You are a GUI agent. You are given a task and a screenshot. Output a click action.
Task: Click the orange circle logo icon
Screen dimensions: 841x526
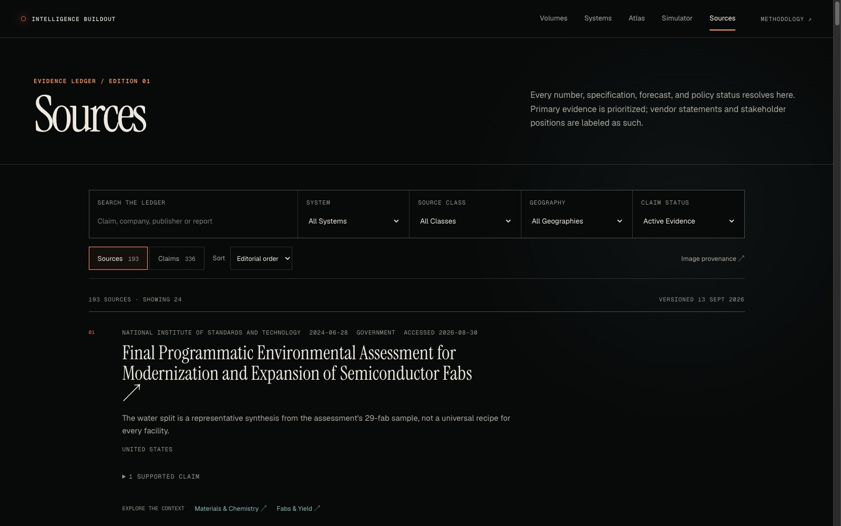pyautogui.click(x=23, y=19)
